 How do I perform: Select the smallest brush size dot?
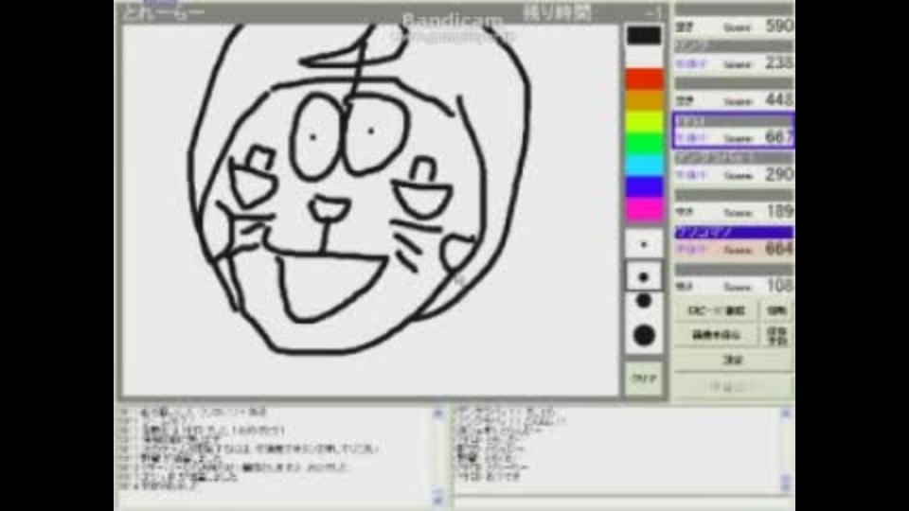(x=644, y=244)
